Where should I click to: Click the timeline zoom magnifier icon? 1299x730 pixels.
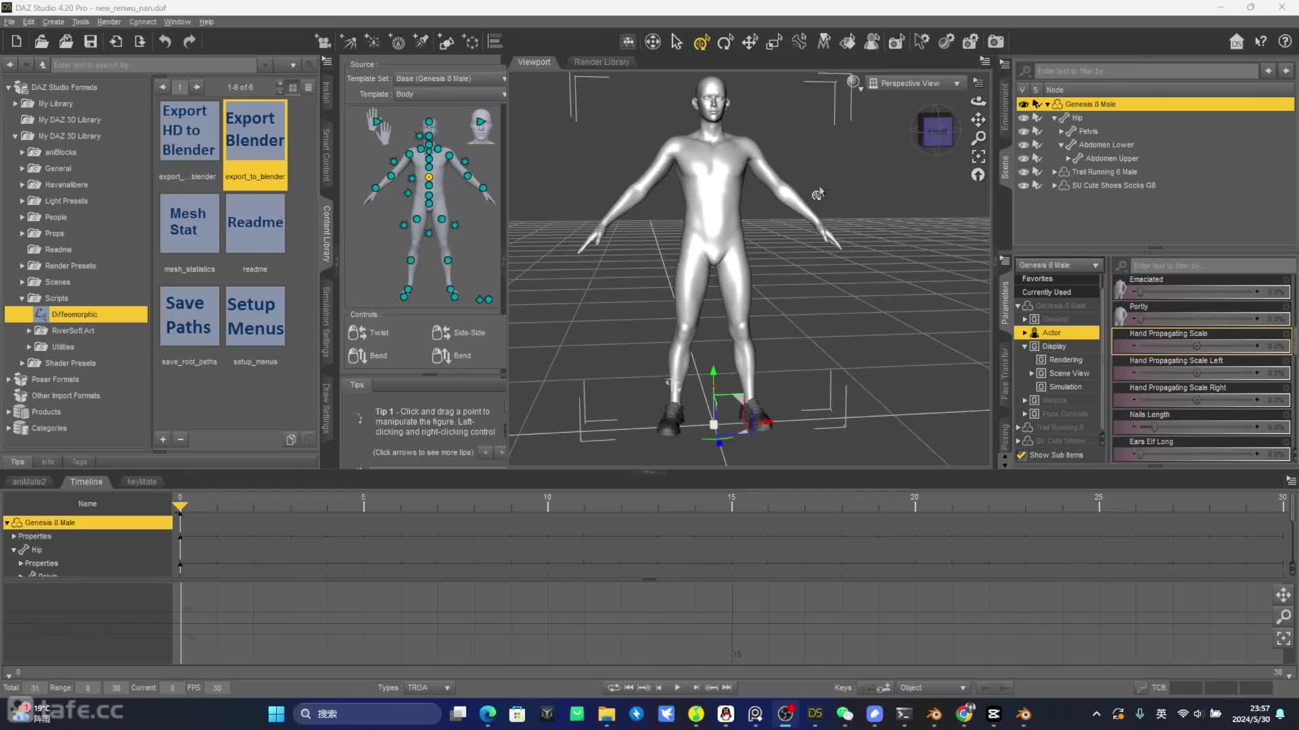coord(1283,616)
